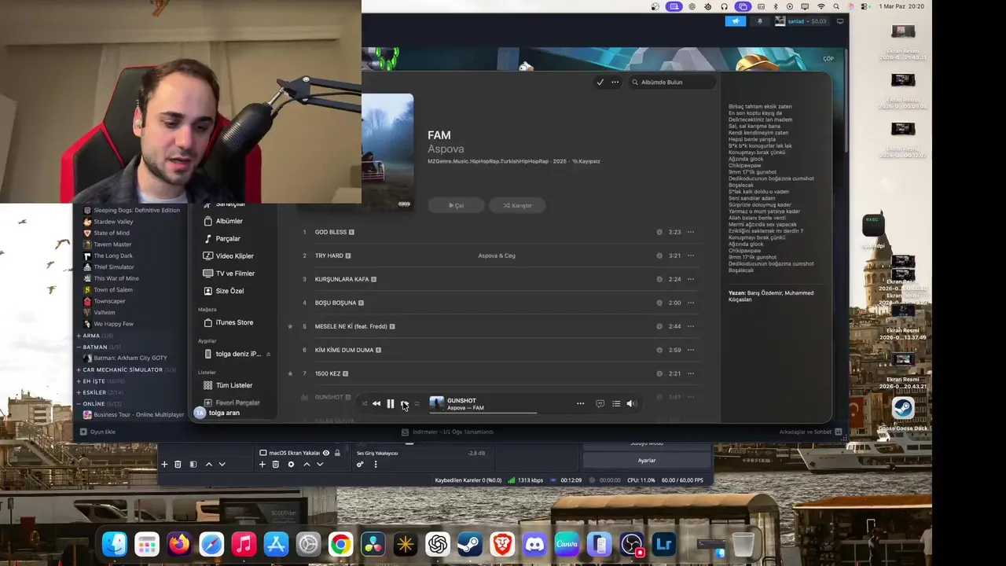Open more options beside GUNSHOT player title
The image size is (1006, 566).
(580, 404)
